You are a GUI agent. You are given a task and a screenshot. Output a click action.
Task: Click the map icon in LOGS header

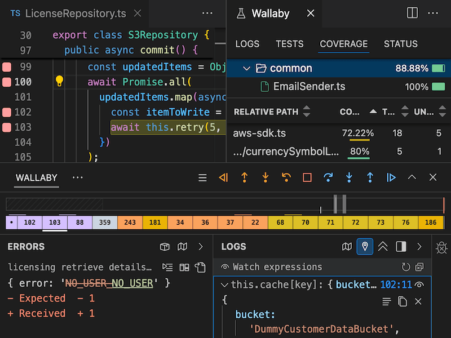click(x=347, y=247)
